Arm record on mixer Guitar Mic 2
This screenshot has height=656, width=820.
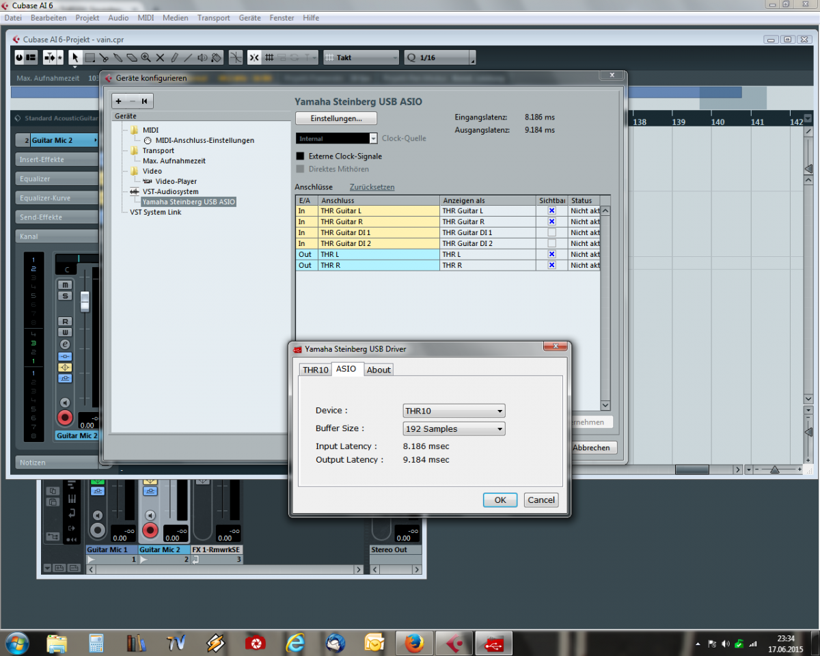click(150, 530)
